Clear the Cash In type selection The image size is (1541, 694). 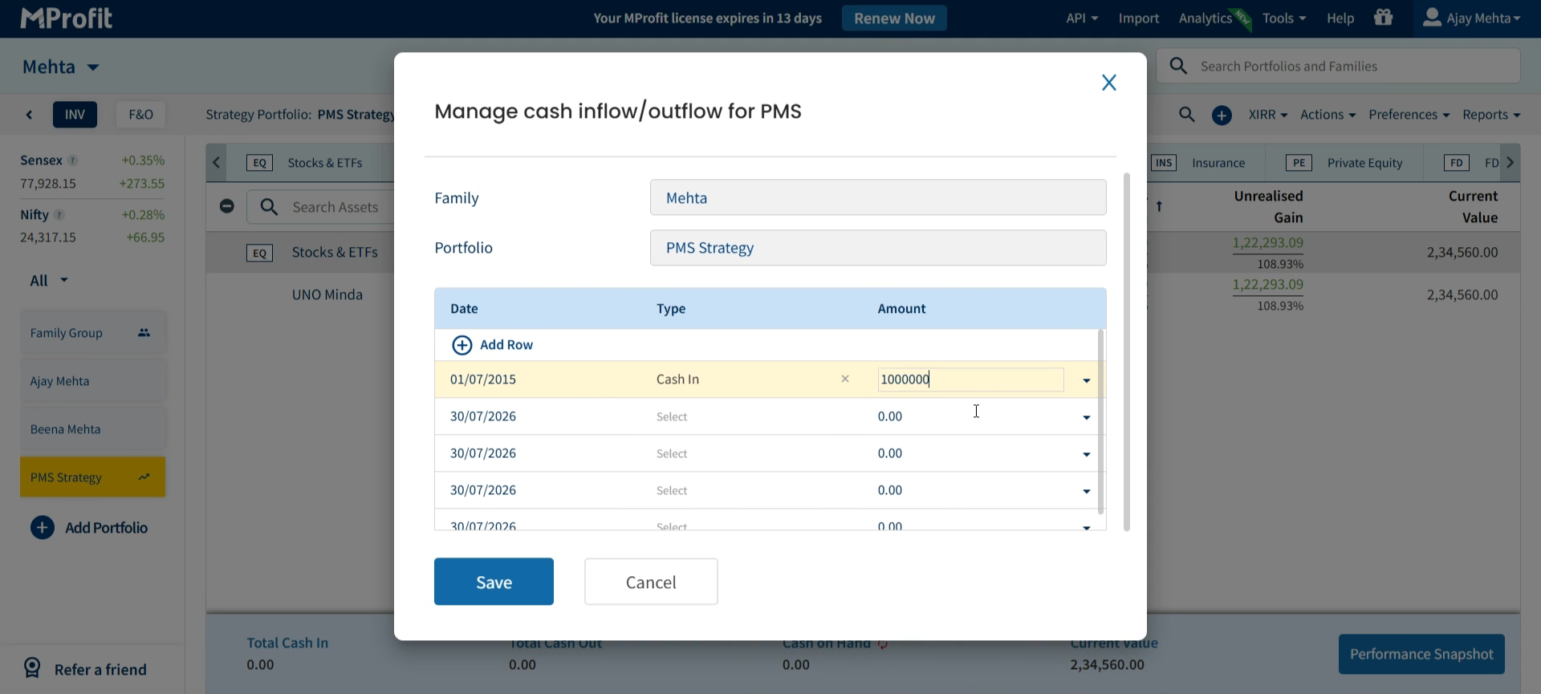845,379
